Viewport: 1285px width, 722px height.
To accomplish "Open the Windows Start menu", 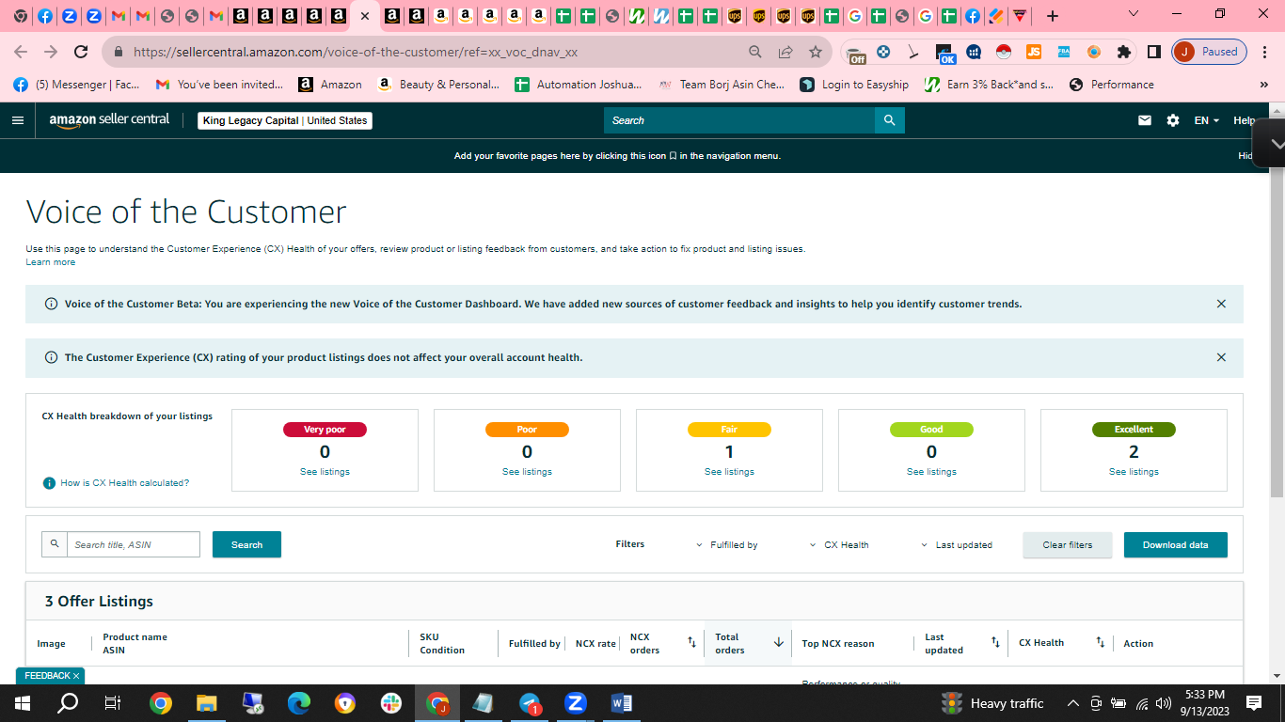I will click(23, 703).
